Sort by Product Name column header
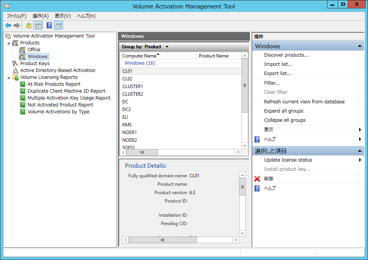This screenshot has height=260, width=368. pyautogui.click(x=219, y=56)
